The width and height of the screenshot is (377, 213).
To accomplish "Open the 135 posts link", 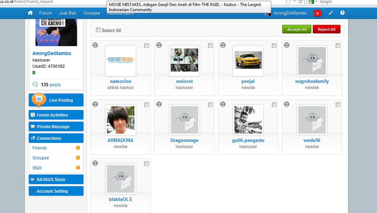I will 51,85.
